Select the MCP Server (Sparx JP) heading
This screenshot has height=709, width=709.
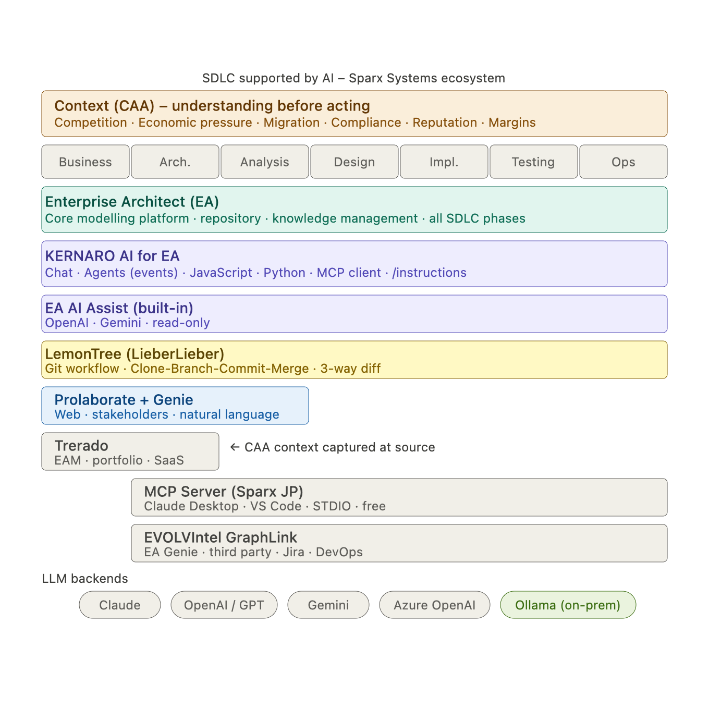tap(224, 492)
